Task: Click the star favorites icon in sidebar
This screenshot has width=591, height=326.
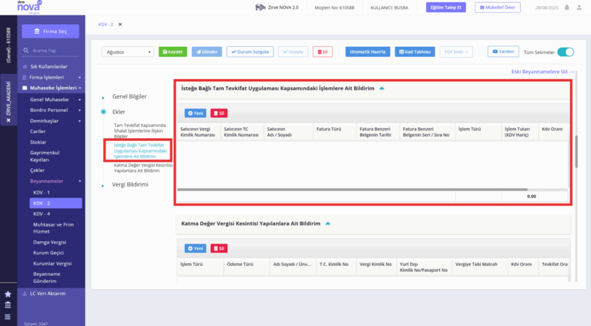Action: click(x=8, y=294)
